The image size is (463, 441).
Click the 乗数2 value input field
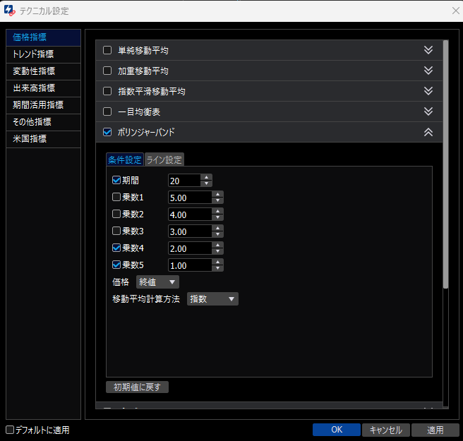pyautogui.click(x=189, y=214)
